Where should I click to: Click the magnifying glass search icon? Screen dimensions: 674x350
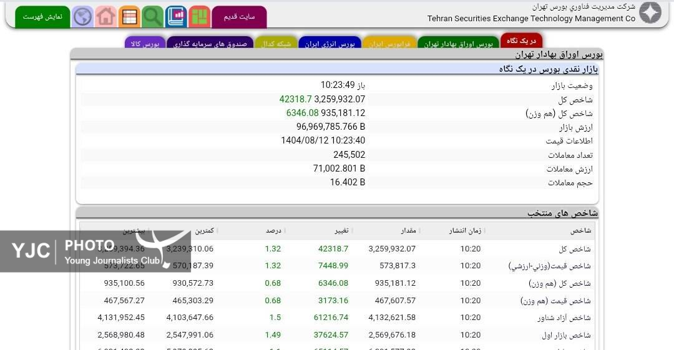pos(152,17)
